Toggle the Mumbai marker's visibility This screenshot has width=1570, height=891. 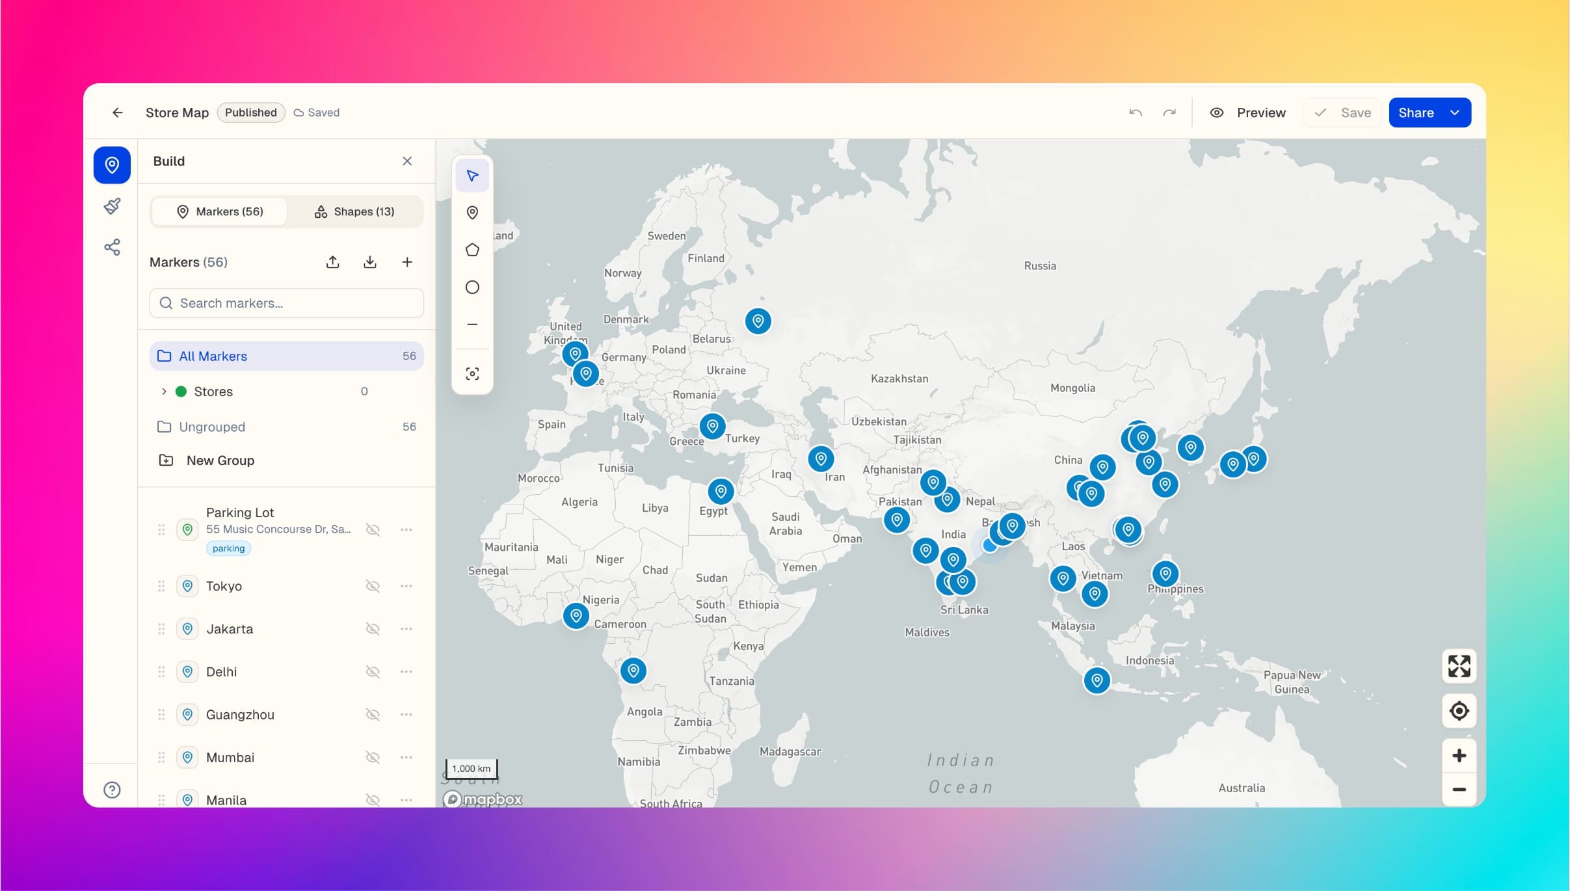373,757
